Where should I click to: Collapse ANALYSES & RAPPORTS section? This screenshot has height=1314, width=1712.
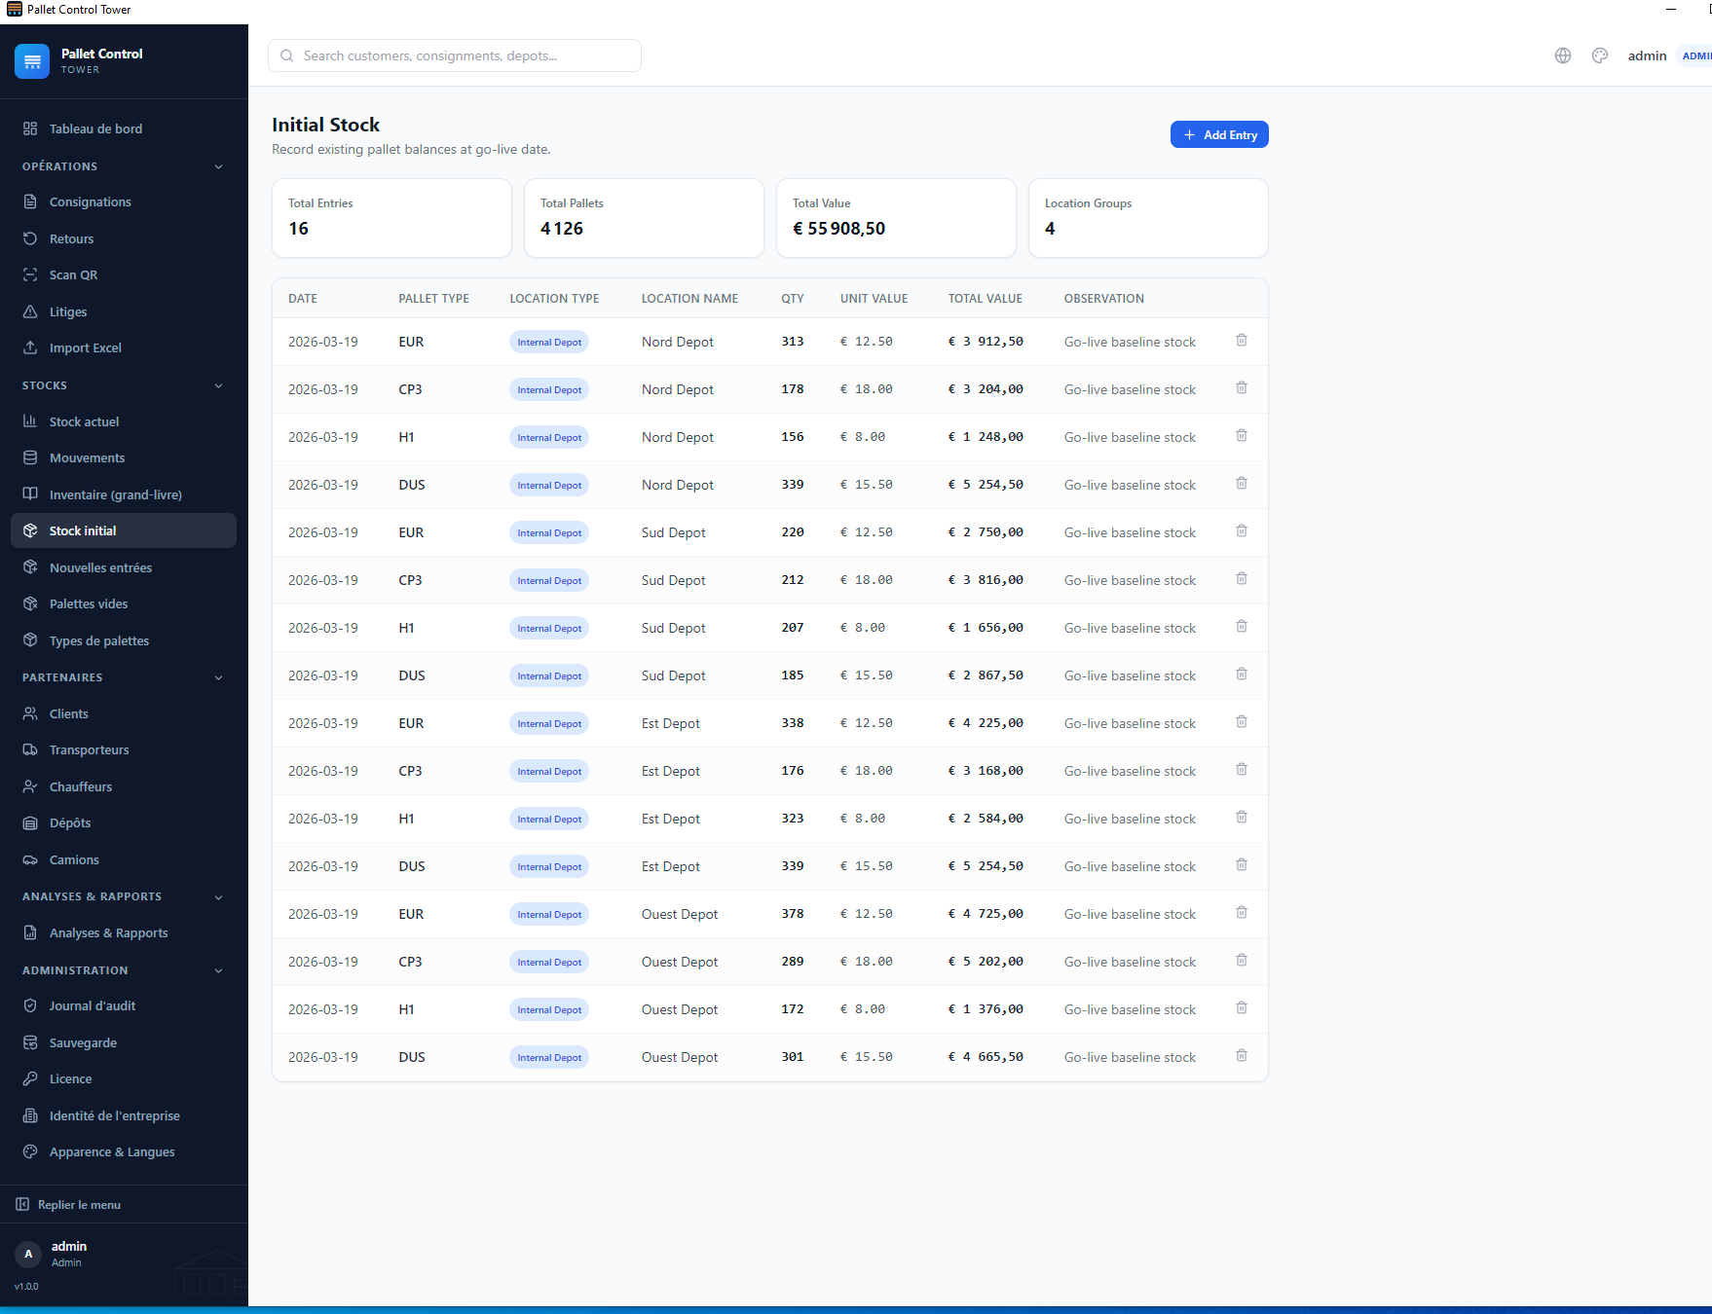click(x=124, y=896)
